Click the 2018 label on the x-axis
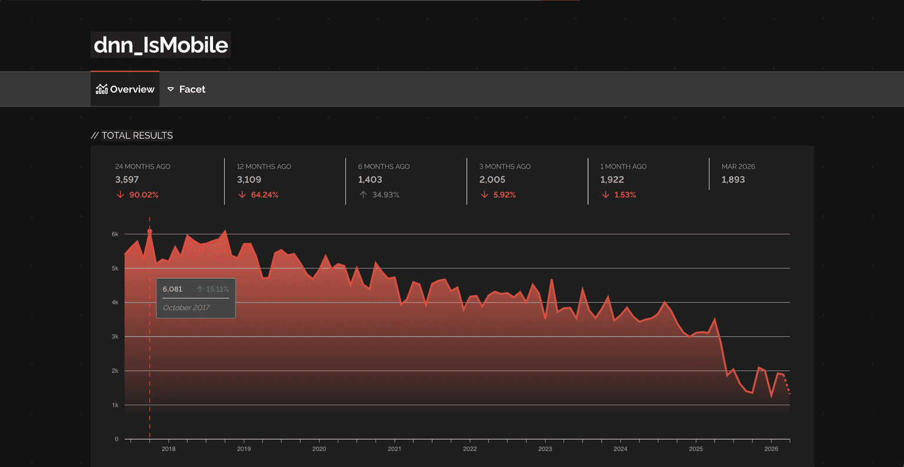The height and width of the screenshot is (467, 904). (x=168, y=449)
